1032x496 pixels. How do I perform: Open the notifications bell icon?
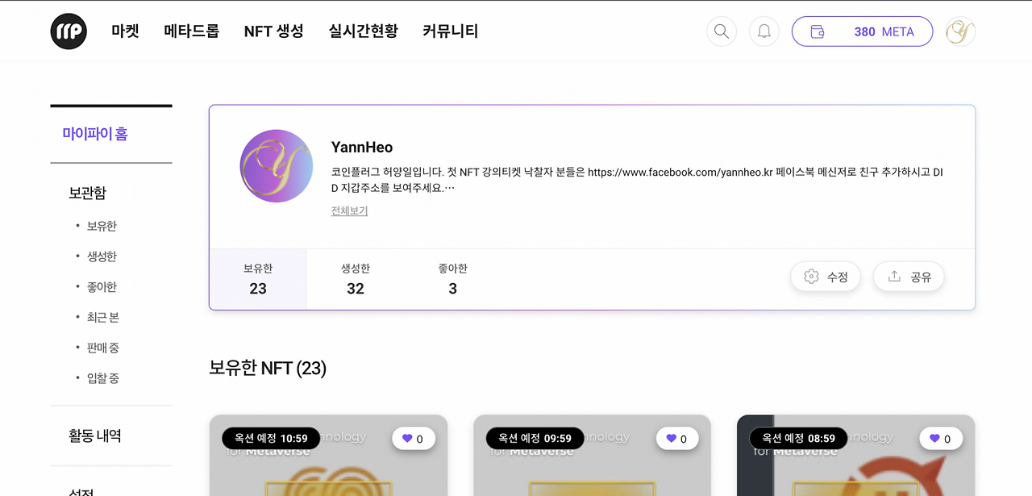point(764,31)
